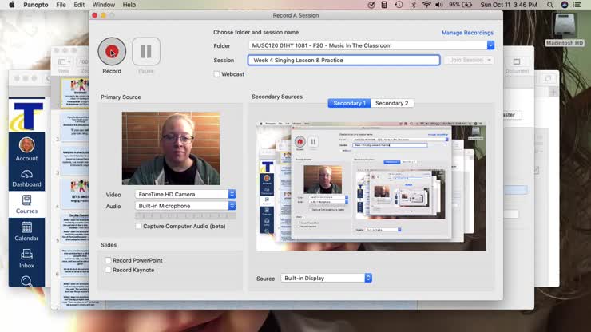Open the Calendar sidebar icon
The width and height of the screenshot is (591, 332).
[x=26, y=231]
